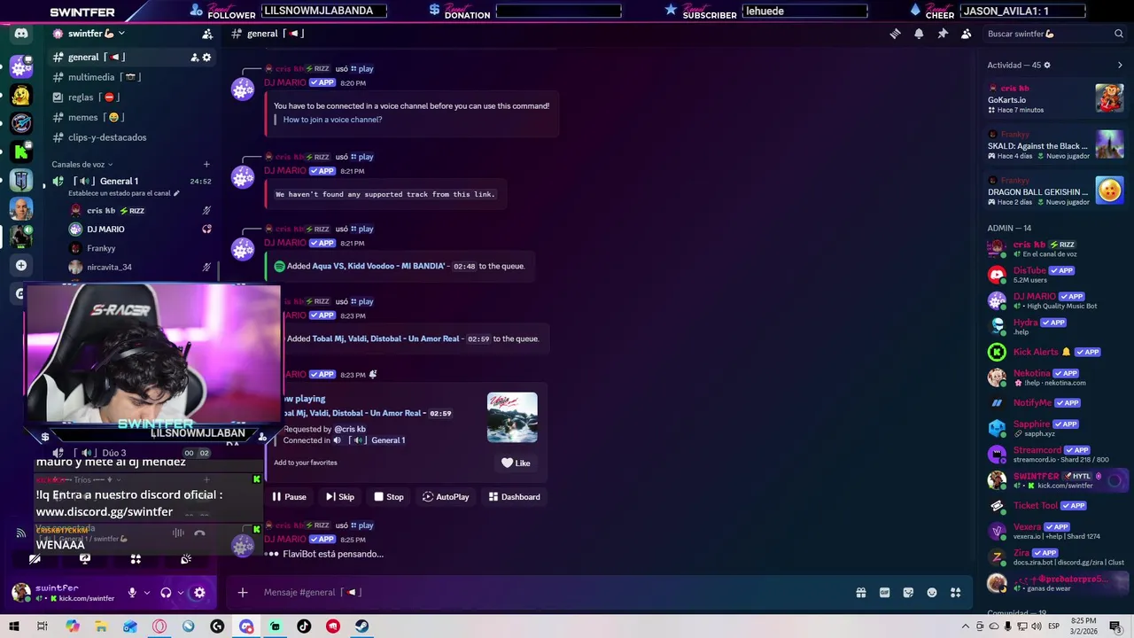The height and width of the screenshot is (638, 1134).
Task: Open Actividad settings gear icon
Action: pyautogui.click(x=1047, y=65)
